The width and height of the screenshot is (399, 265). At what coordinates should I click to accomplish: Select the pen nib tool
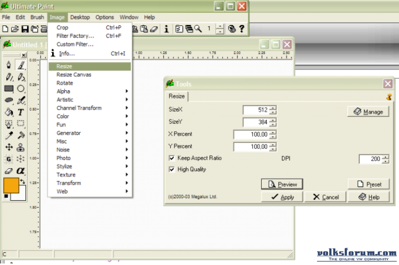point(9,65)
